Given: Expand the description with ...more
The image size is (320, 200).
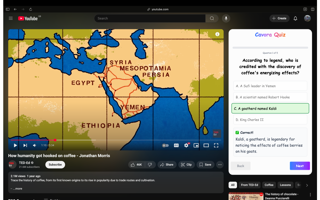Looking at the screenshot, I should point(17,188).
